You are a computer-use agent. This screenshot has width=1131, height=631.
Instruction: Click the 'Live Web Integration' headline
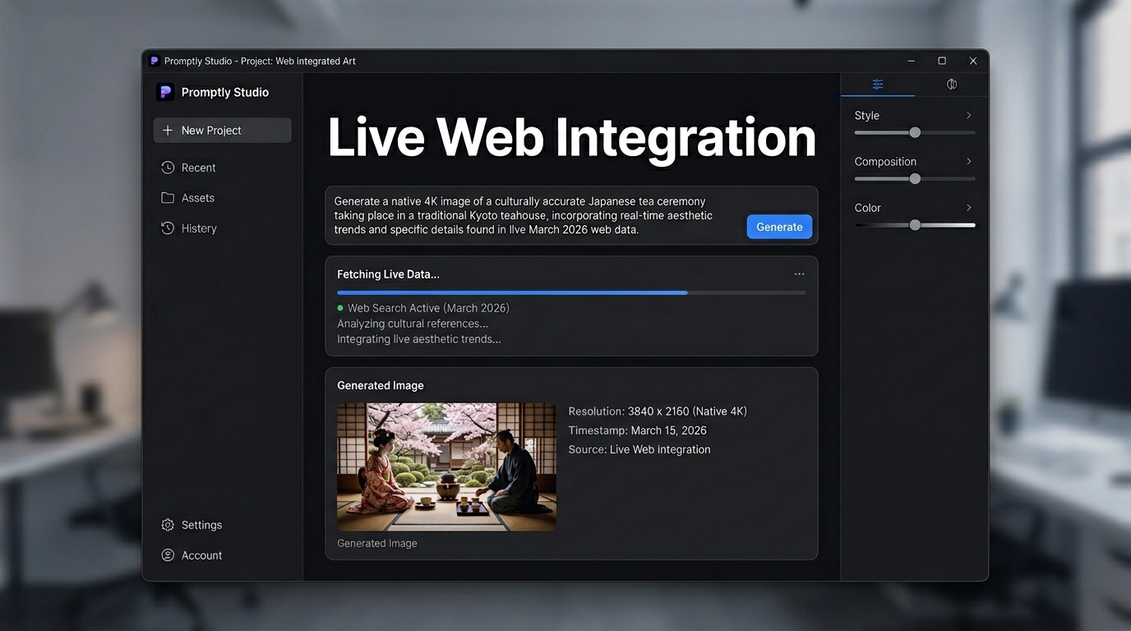pyautogui.click(x=572, y=137)
